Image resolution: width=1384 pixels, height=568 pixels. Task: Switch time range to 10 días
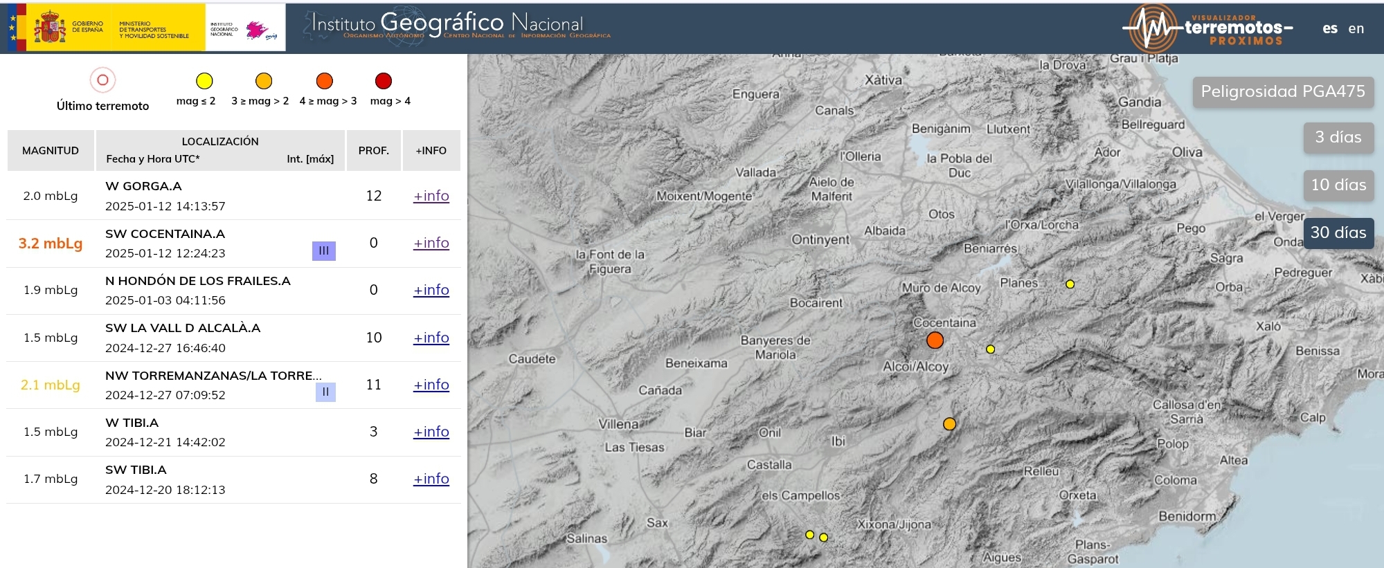tap(1338, 185)
